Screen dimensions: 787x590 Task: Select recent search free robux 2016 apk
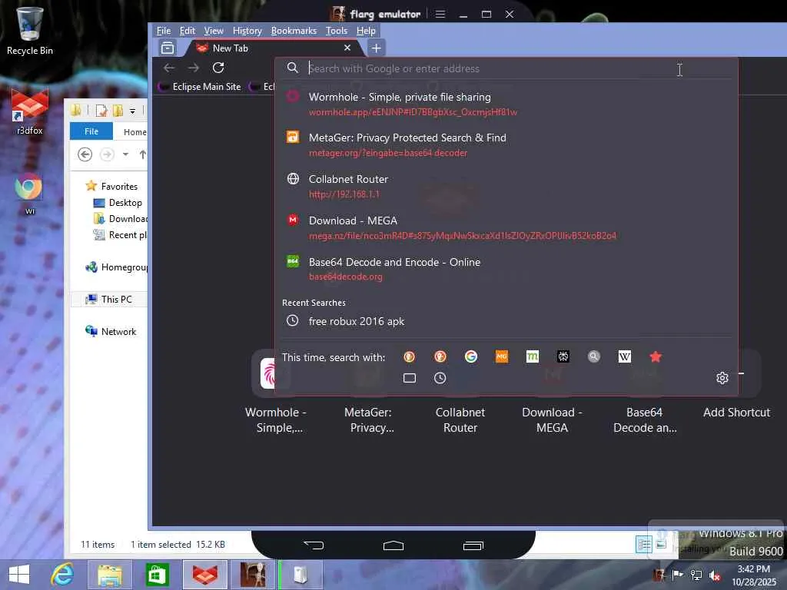[506, 321]
